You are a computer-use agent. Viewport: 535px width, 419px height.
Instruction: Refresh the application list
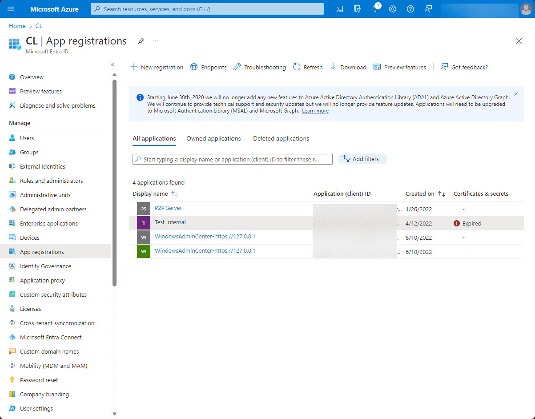(308, 67)
